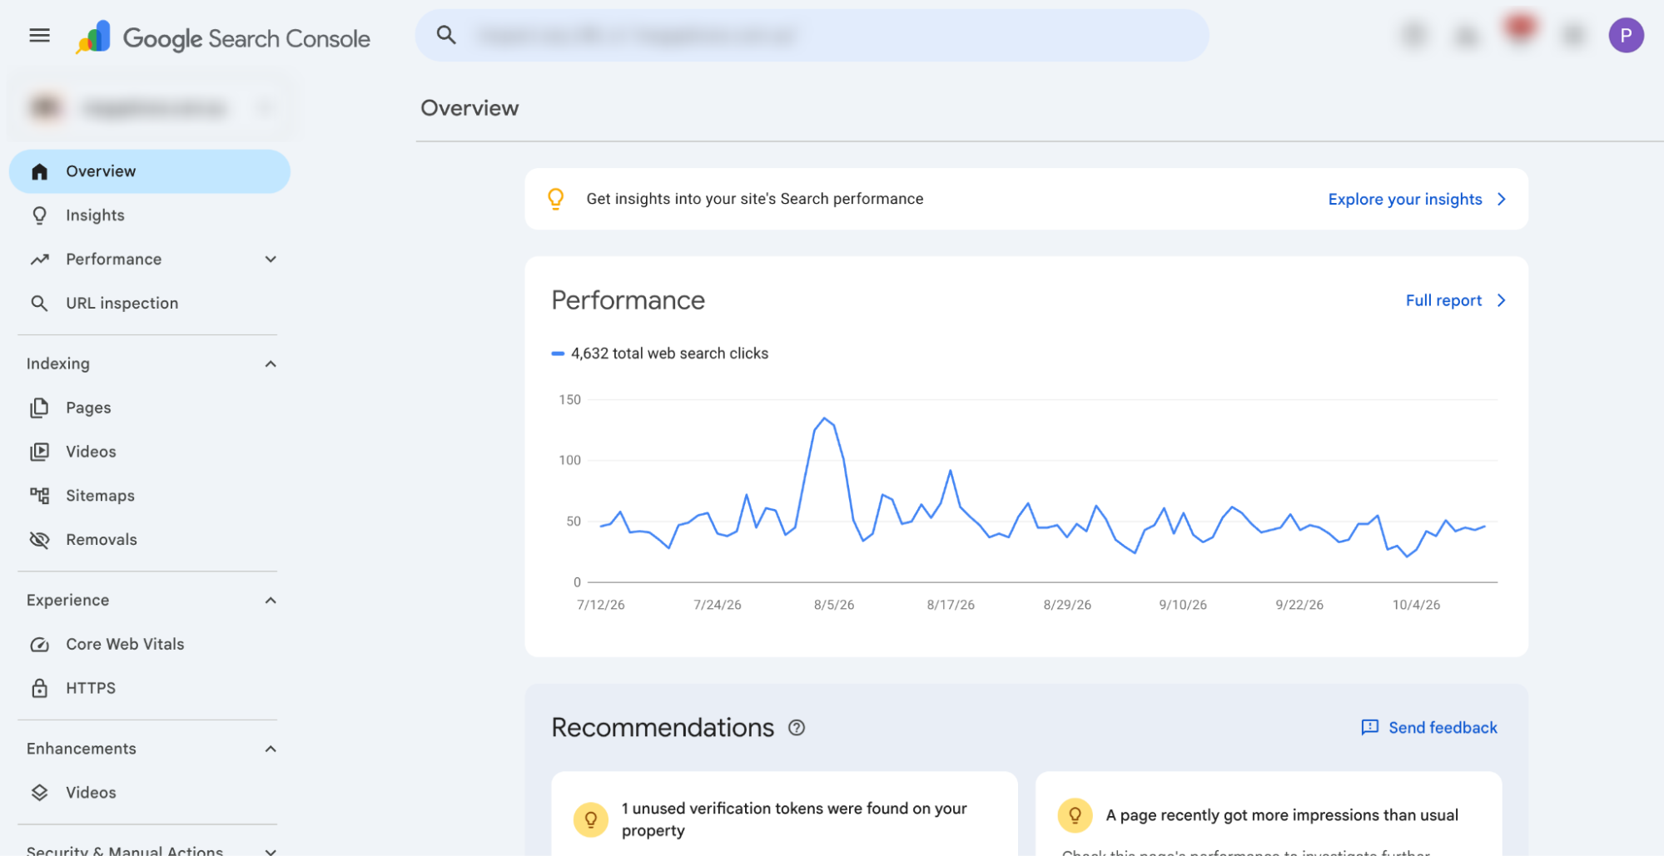Open the Removals page
The height and width of the screenshot is (856, 1664).
coord(150,540)
